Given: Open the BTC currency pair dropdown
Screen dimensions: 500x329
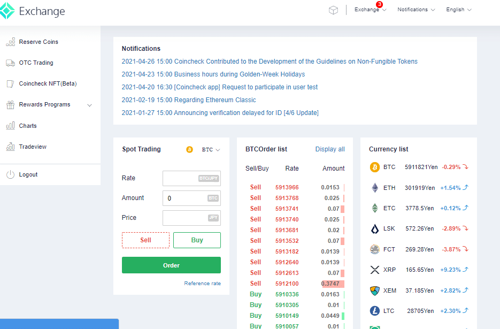Looking at the screenshot, I should pos(210,150).
